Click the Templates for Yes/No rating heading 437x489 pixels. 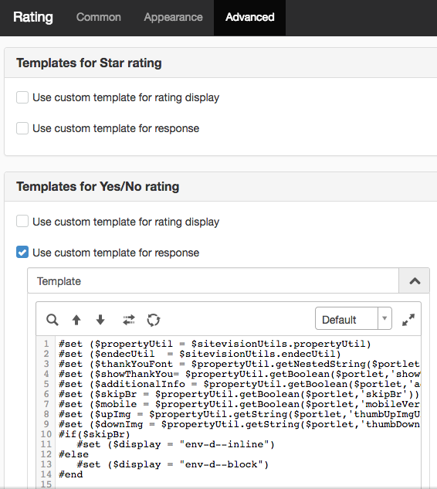click(97, 186)
